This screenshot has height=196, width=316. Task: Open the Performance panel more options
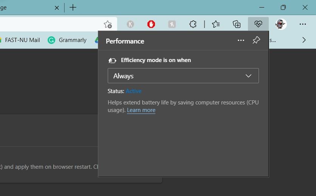[241, 41]
